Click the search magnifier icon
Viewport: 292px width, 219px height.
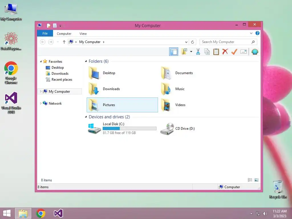tap(253, 42)
